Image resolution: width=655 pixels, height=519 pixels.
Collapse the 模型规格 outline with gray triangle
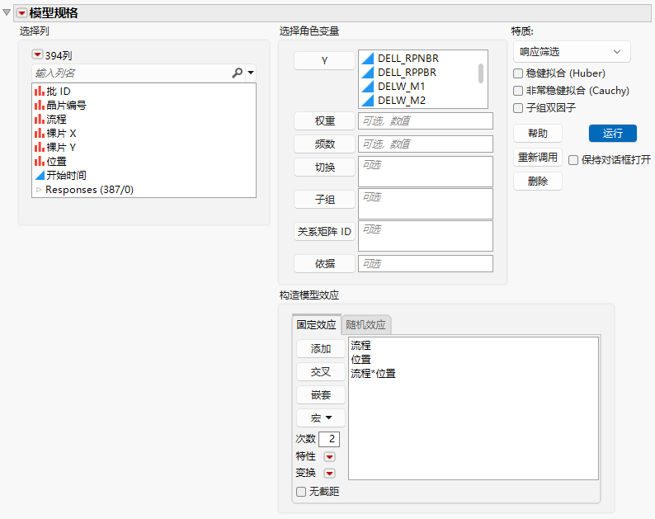[7, 12]
